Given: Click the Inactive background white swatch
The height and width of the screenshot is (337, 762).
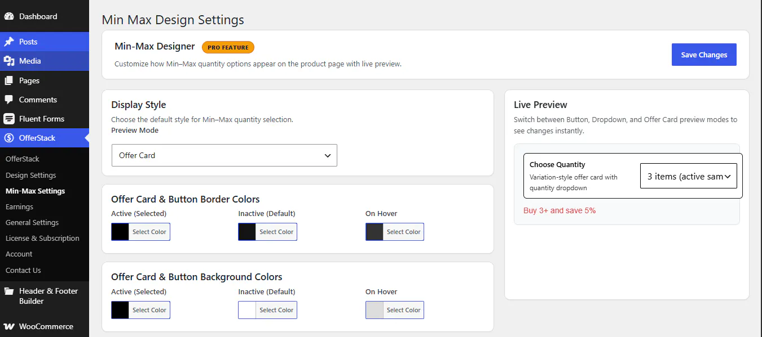Looking at the screenshot, I should click(x=247, y=310).
